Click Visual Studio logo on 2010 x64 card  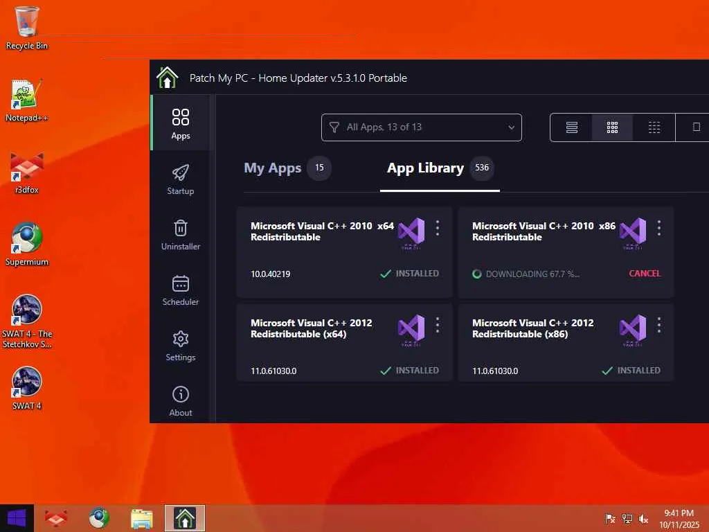coord(411,233)
